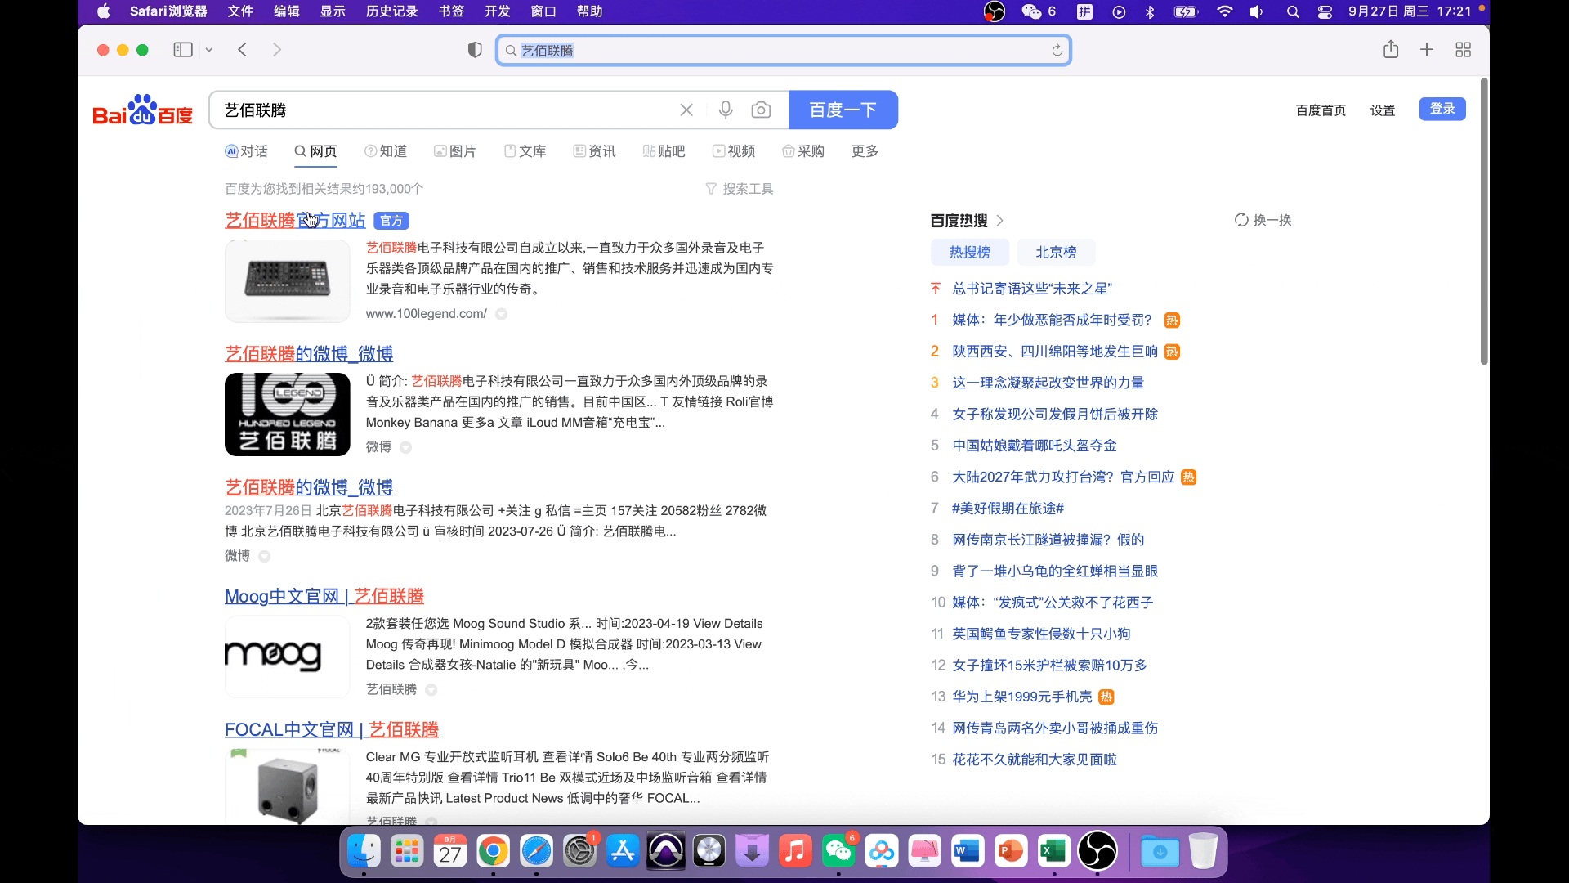1569x883 pixels.
Task: Open 艺佰联腾官方网站 result link
Action: (x=295, y=221)
